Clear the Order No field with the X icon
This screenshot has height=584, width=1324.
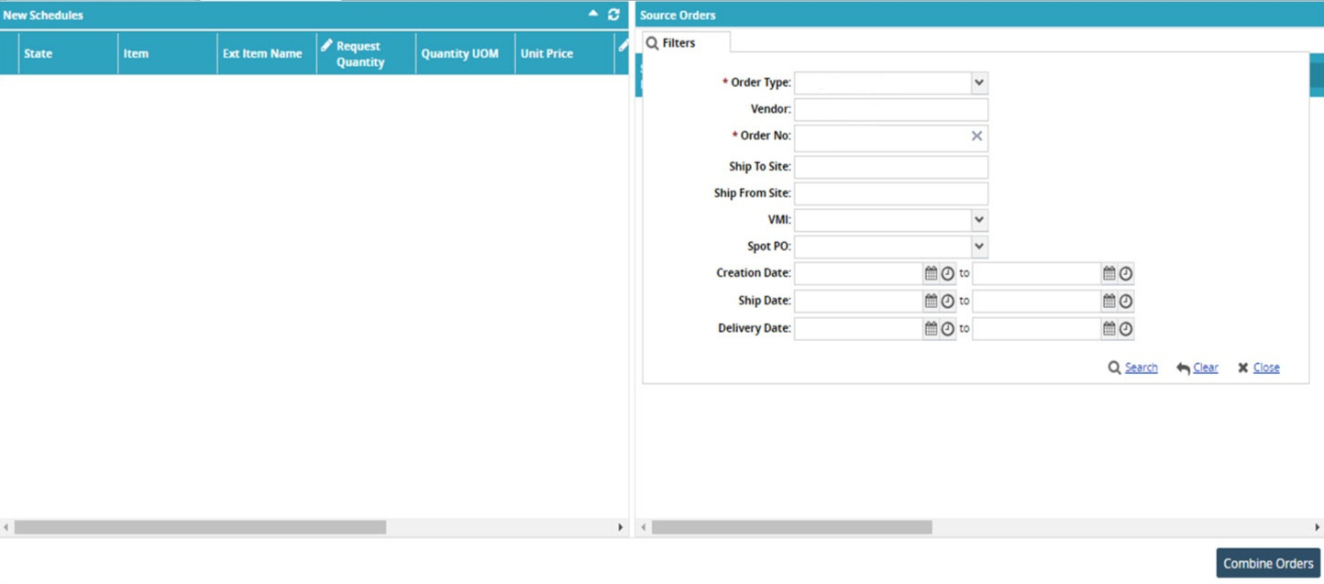[976, 136]
